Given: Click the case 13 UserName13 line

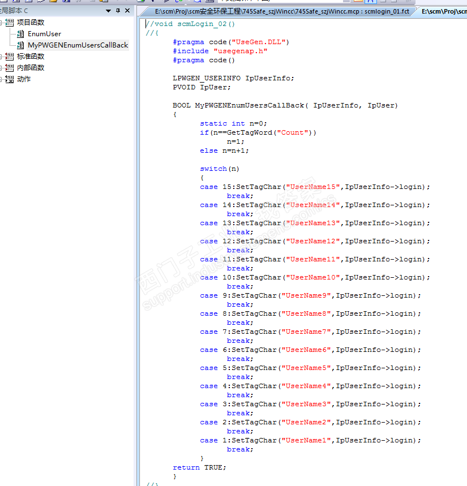Looking at the screenshot, I should [315, 223].
